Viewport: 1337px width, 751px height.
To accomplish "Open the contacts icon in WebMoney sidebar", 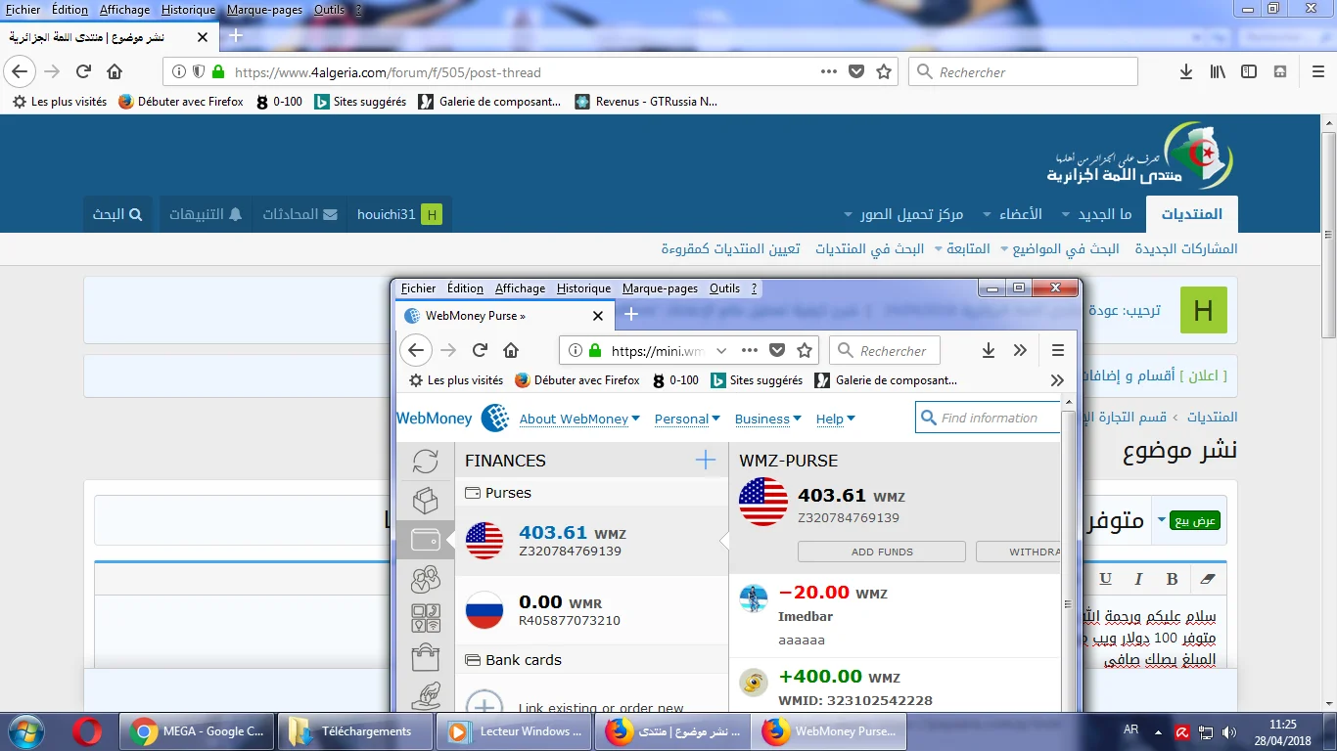I will click(425, 580).
